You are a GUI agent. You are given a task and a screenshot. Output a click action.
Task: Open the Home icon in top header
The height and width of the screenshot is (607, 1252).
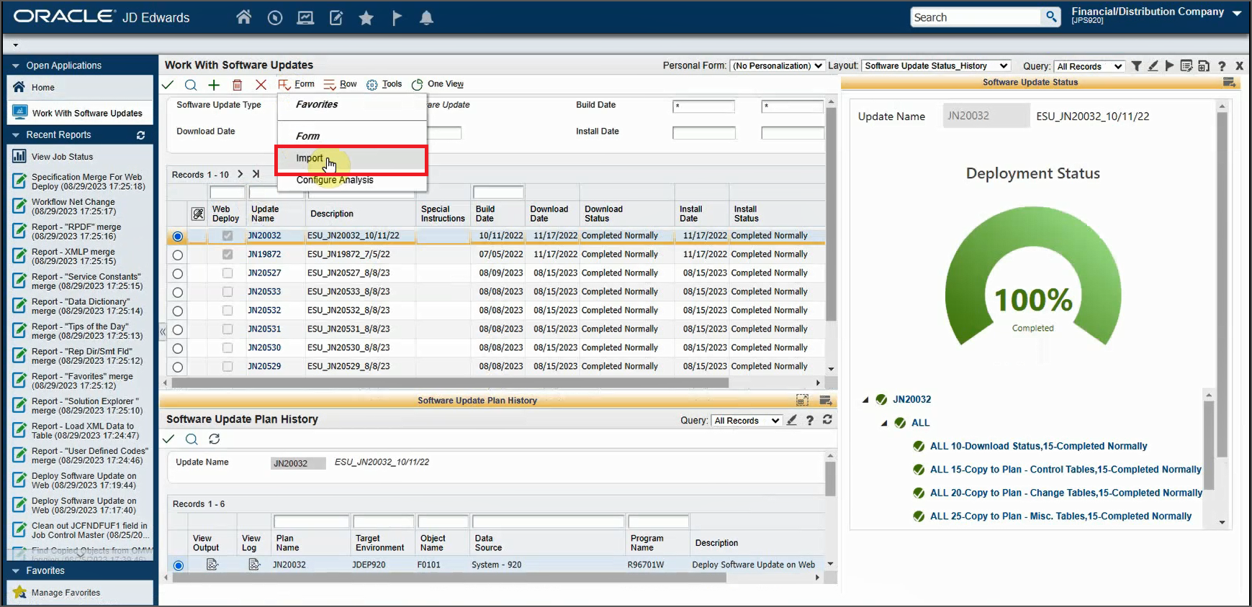coord(244,17)
